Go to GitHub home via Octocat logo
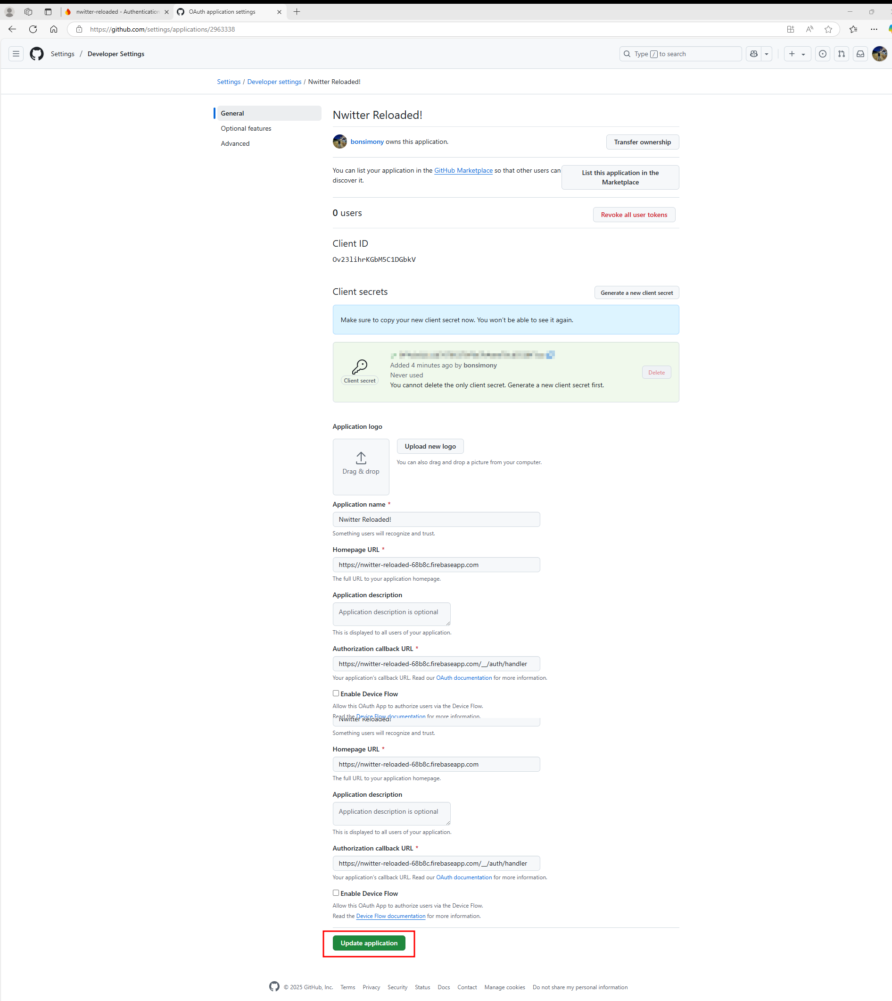 click(37, 54)
